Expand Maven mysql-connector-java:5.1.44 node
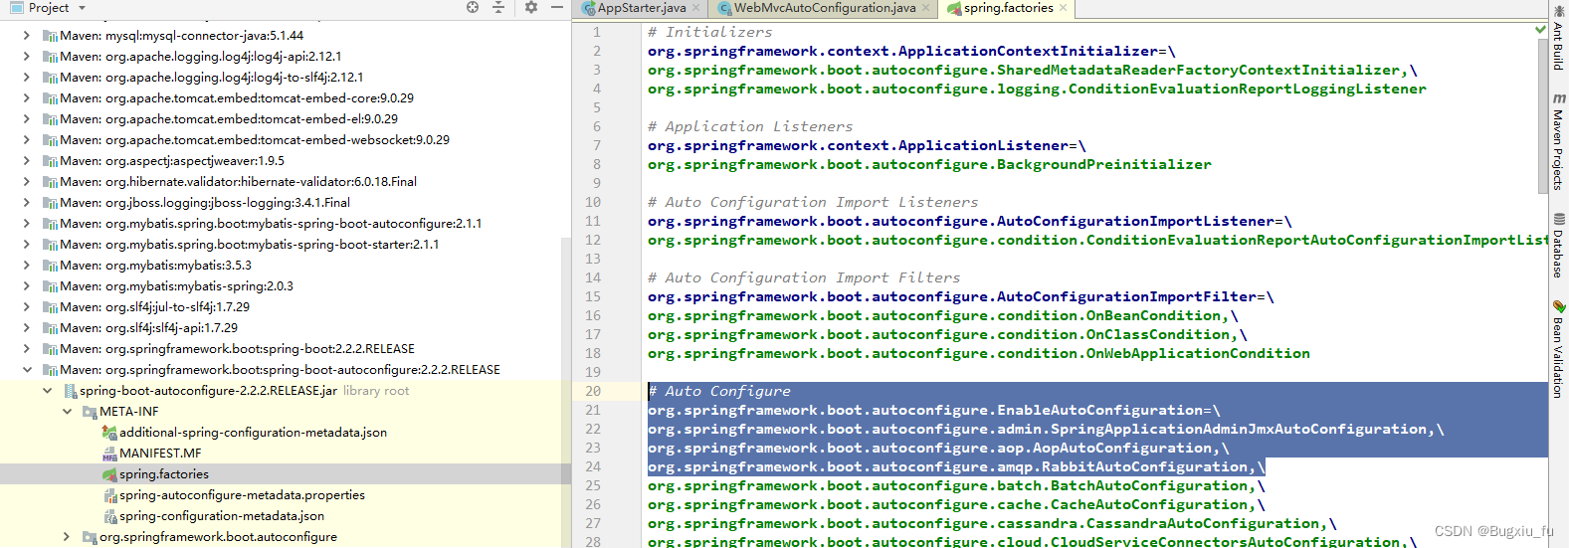 tap(27, 35)
